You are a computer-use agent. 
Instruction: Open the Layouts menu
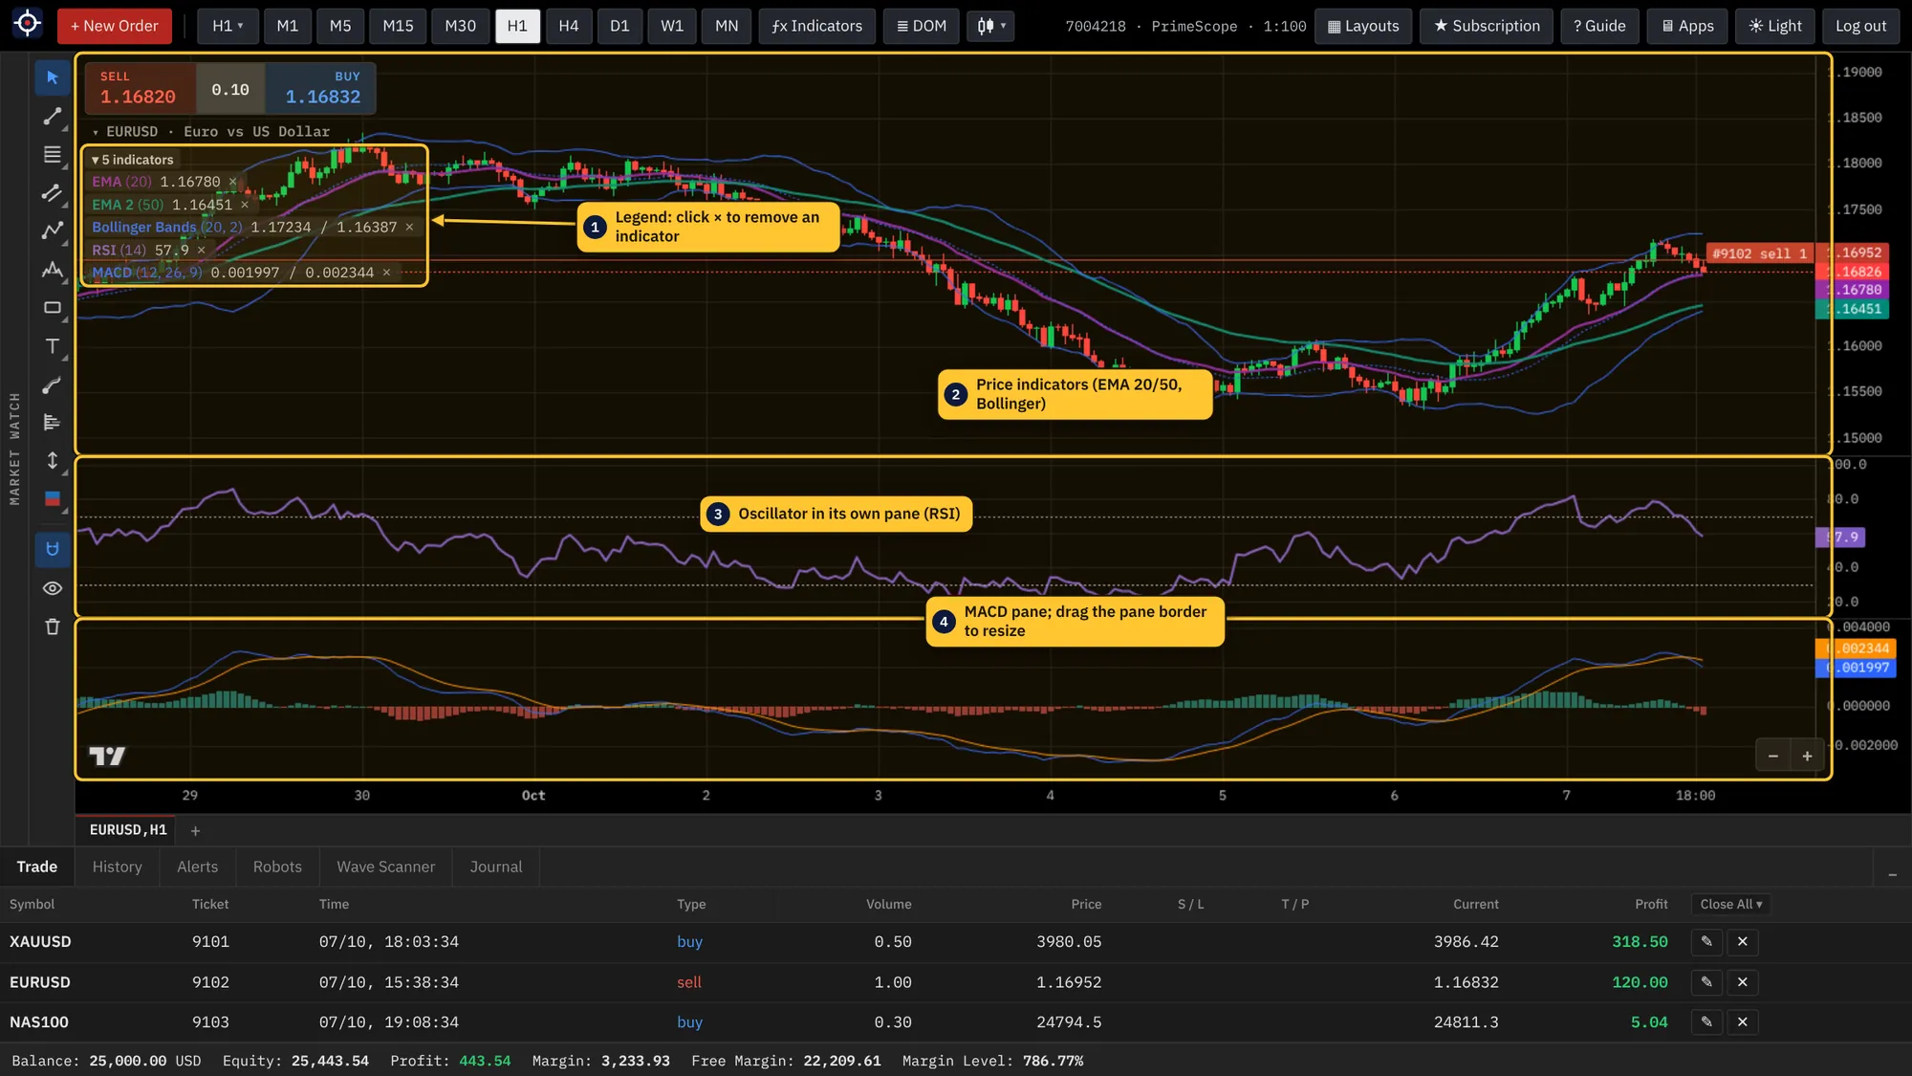pos(1363,26)
